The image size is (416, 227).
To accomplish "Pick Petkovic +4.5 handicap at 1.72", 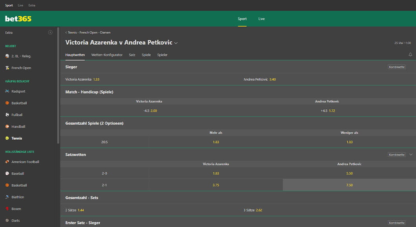I will (x=328, y=111).
